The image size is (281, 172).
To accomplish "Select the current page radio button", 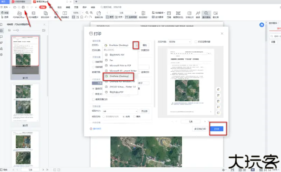I will [93, 62].
